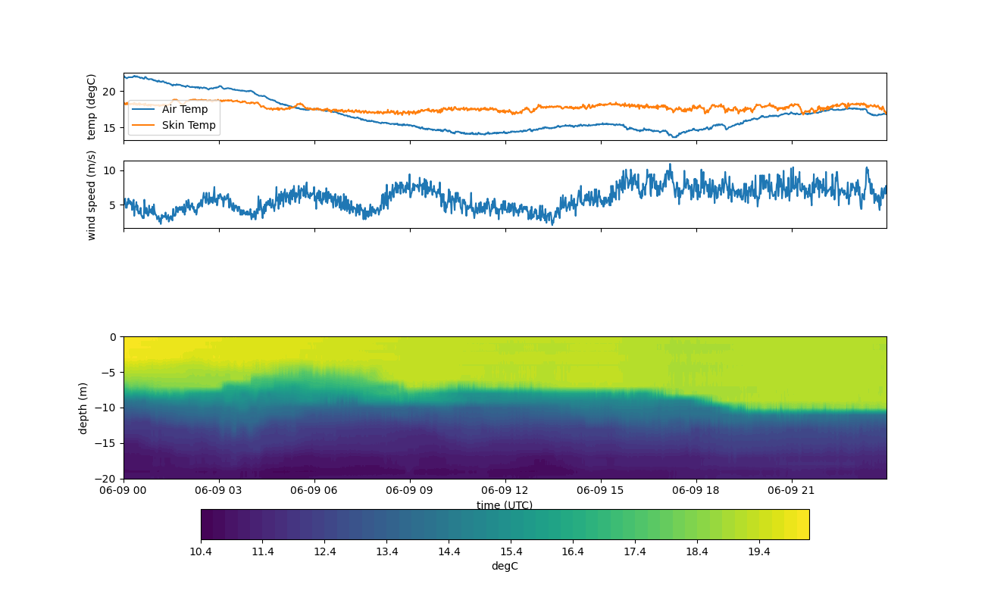Click the Air Temp legend entry
Image resolution: width=985 pixels, height=606 pixels.
point(185,109)
